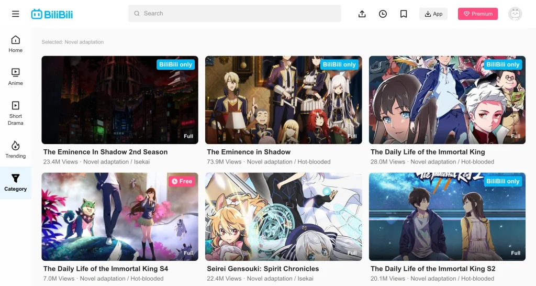Open Immortal King S2 thumbnail
Viewport: 536px width, 286px height.
tap(447, 216)
